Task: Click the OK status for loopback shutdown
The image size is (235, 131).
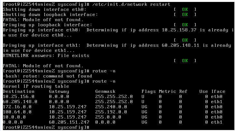Action: [x=185, y=14]
